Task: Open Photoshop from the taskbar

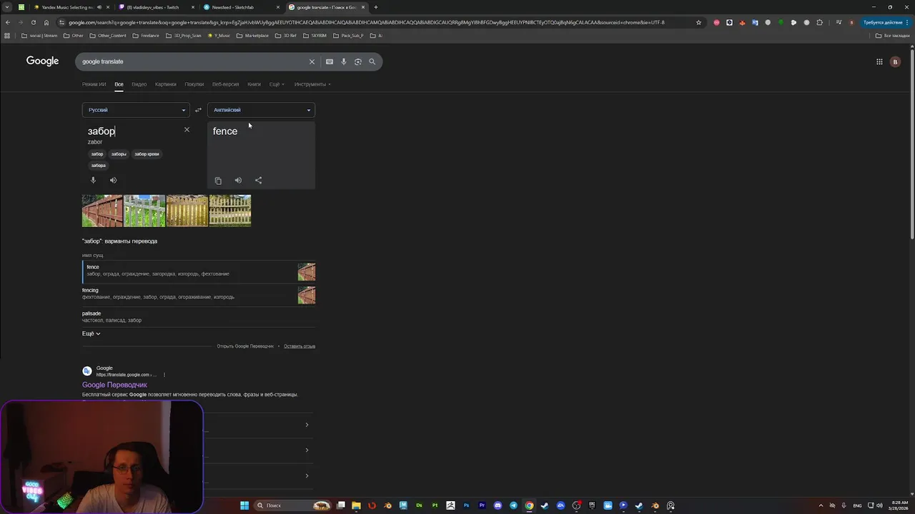Action: (x=466, y=505)
